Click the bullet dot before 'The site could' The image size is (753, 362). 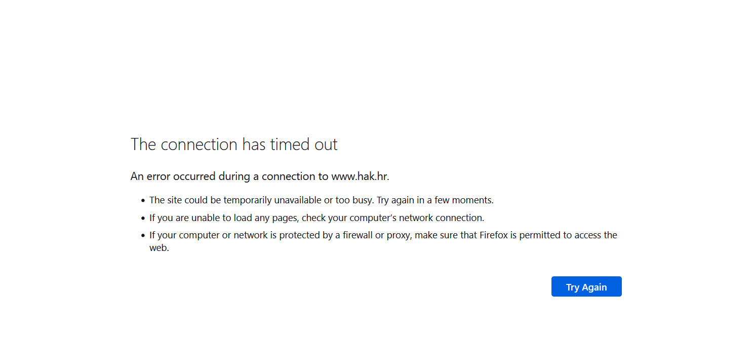point(143,201)
